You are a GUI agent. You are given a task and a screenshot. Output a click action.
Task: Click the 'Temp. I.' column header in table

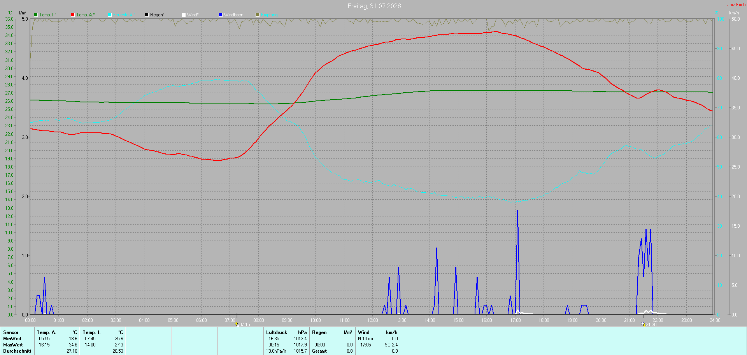(x=91, y=332)
